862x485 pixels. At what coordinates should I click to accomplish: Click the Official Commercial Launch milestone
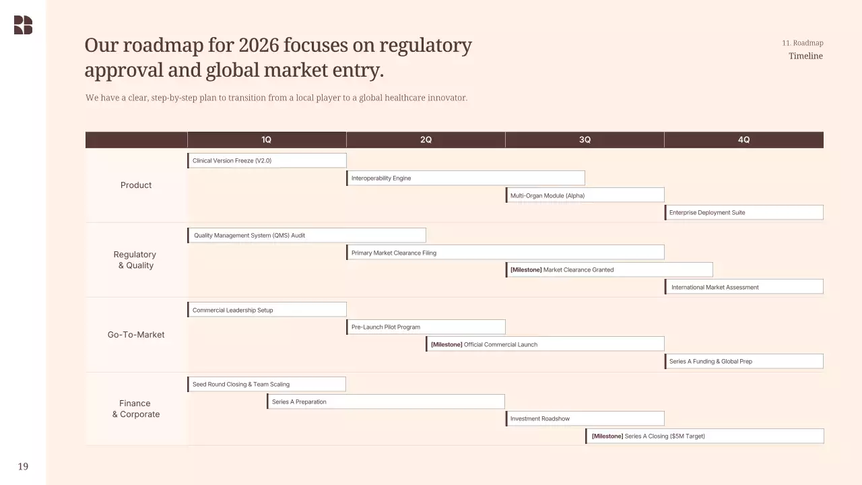(545, 344)
